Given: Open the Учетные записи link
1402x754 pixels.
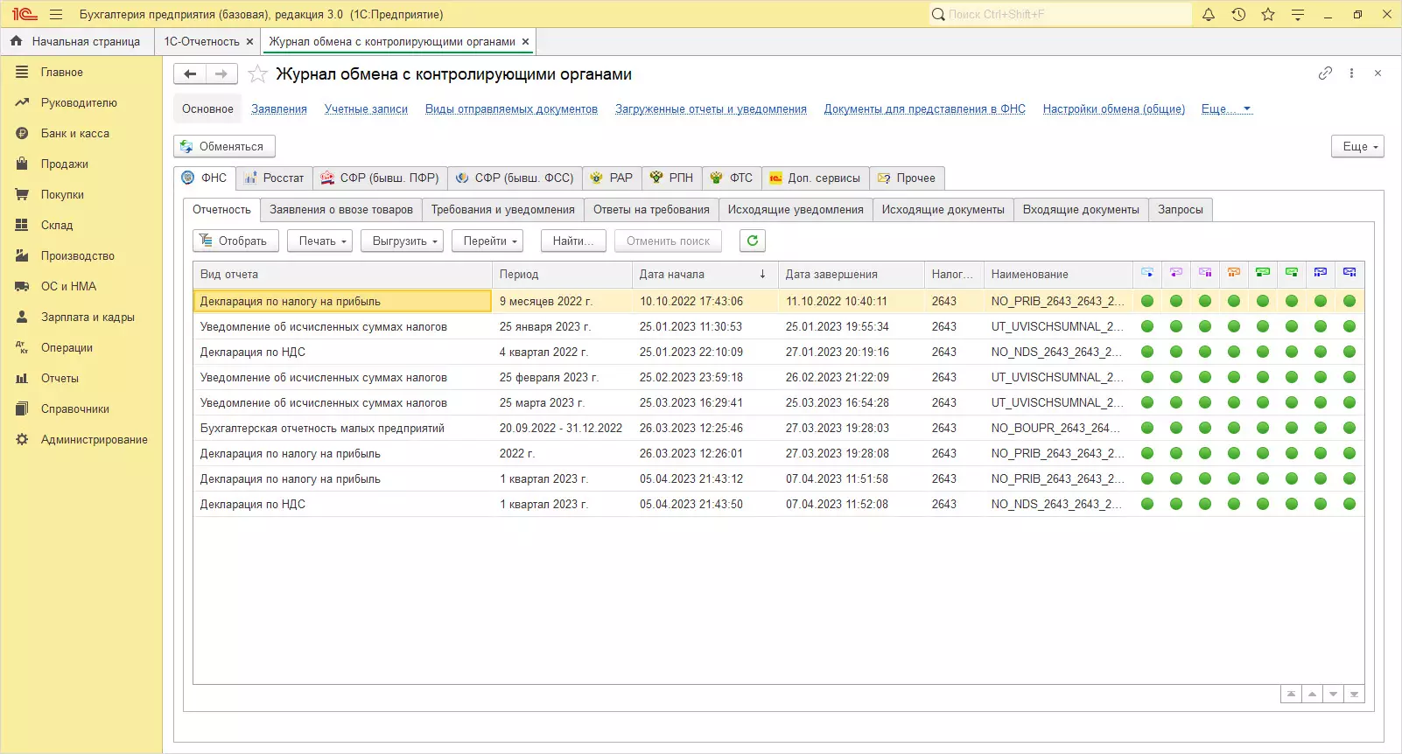Looking at the screenshot, I should [366, 109].
